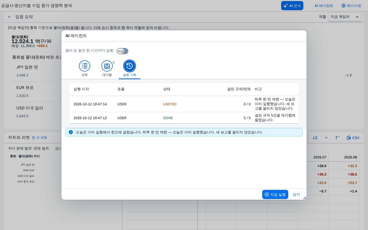Screen dimensions: 368x230
Task: Click the 호출 column header
Action: coord(121,89)
